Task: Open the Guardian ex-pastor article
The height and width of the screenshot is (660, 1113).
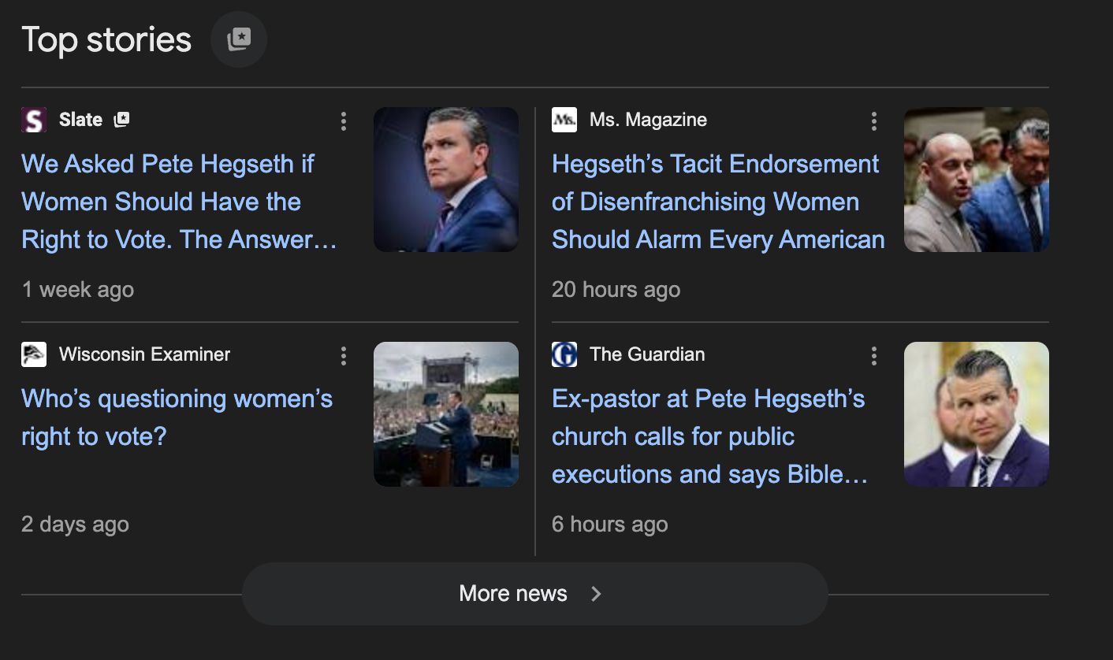Action: pos(708,436)
